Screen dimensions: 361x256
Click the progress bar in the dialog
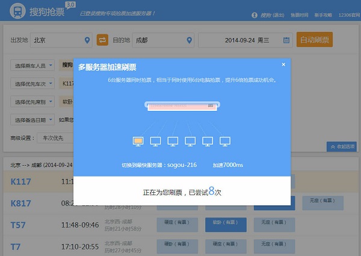pos(182,106)
